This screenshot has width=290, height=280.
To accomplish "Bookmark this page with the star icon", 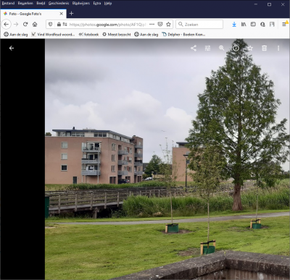I will [168, 24].
